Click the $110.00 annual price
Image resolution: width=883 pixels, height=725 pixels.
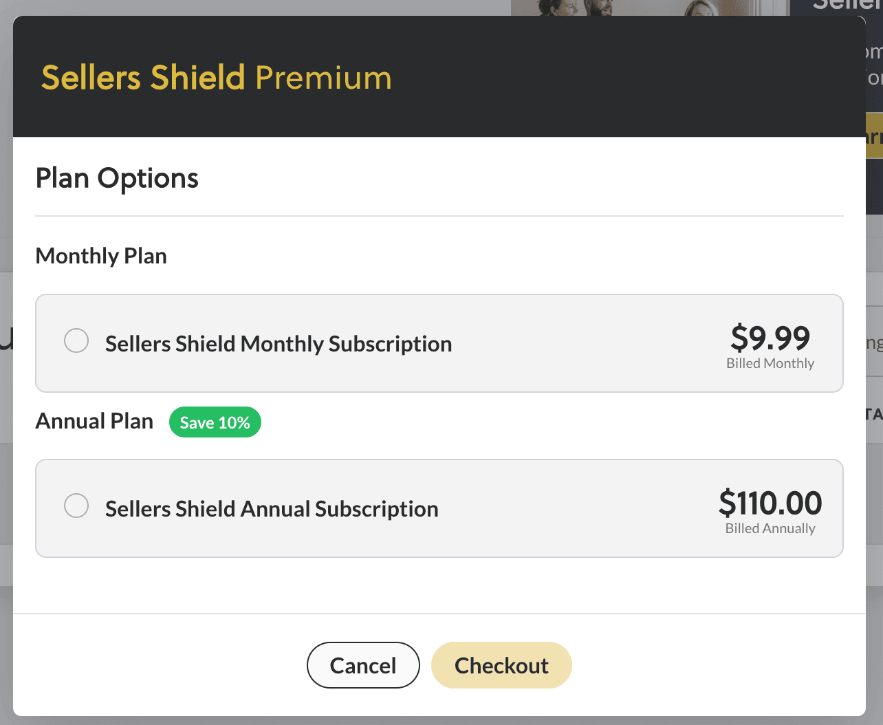770,502
